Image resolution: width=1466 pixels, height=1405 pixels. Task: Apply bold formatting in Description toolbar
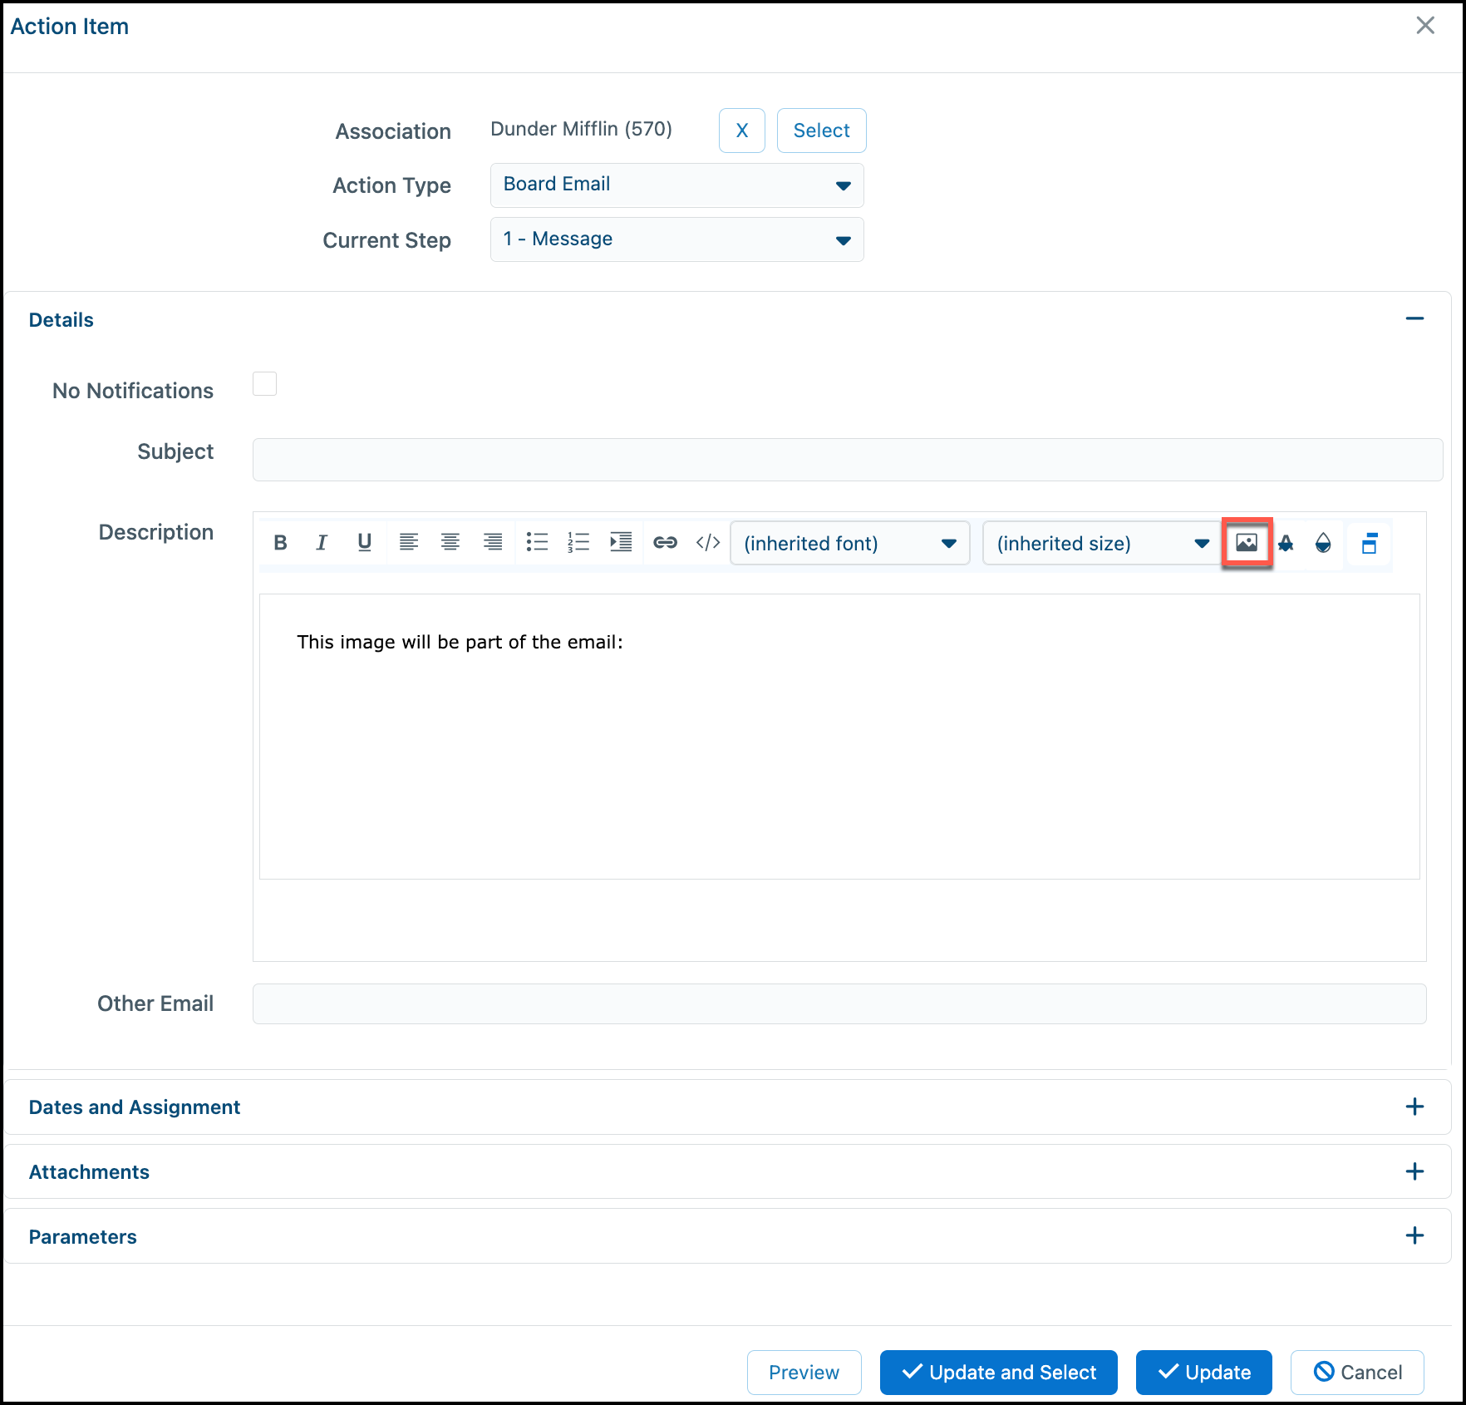(x=280, y=543)
